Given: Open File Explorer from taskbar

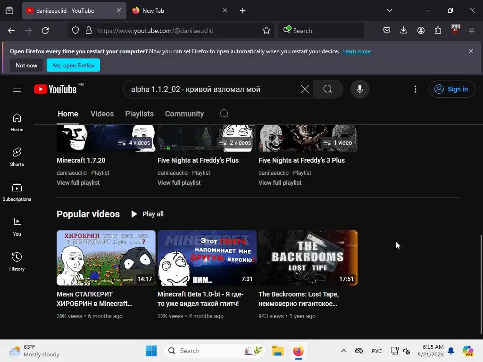Looking at the screenshot, I should (277, 351).
